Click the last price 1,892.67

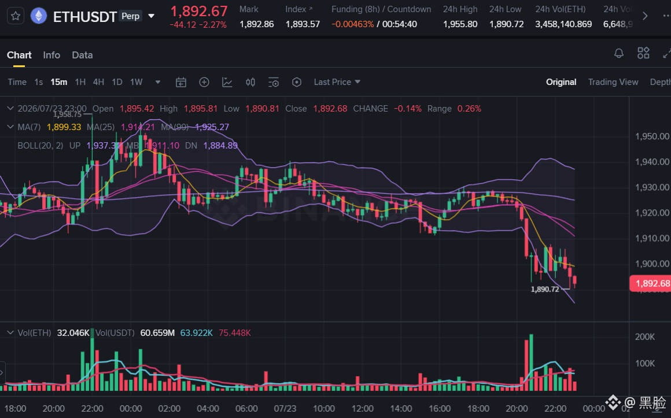[199, 11]
